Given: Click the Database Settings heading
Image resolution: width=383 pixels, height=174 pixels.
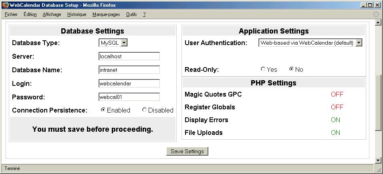Looking at the screenshot, I should tap(93, 31).
